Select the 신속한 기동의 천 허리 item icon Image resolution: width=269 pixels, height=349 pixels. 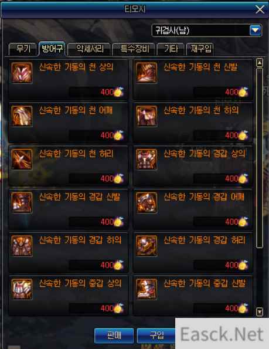(x=22, y=160)
